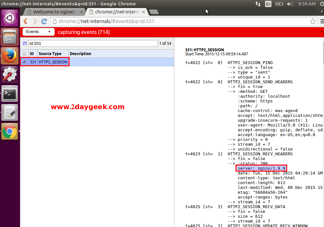Open Ubuntu Dash home launcher
324x227 pixels.
[x=10, y=18]
